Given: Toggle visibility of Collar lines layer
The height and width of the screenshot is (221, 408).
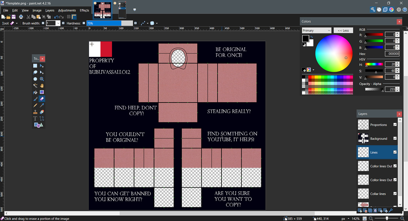Looking at the screenshot, I should 395,194.
